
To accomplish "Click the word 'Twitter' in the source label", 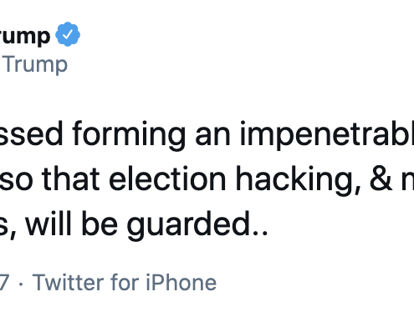I will pos(69,282).
